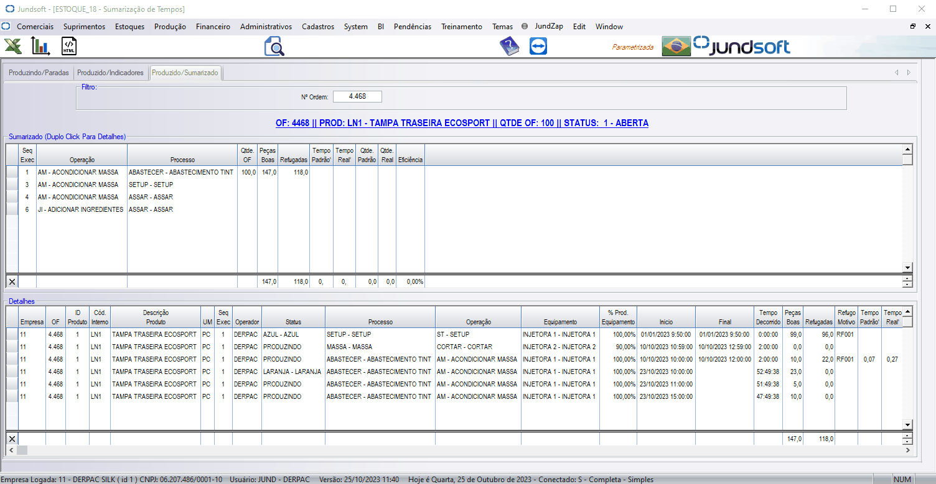The width and height of the screenshot is (936, 484).
Task: Click the Parametrizada label in toolbar
Action: (x=633, y=47)
